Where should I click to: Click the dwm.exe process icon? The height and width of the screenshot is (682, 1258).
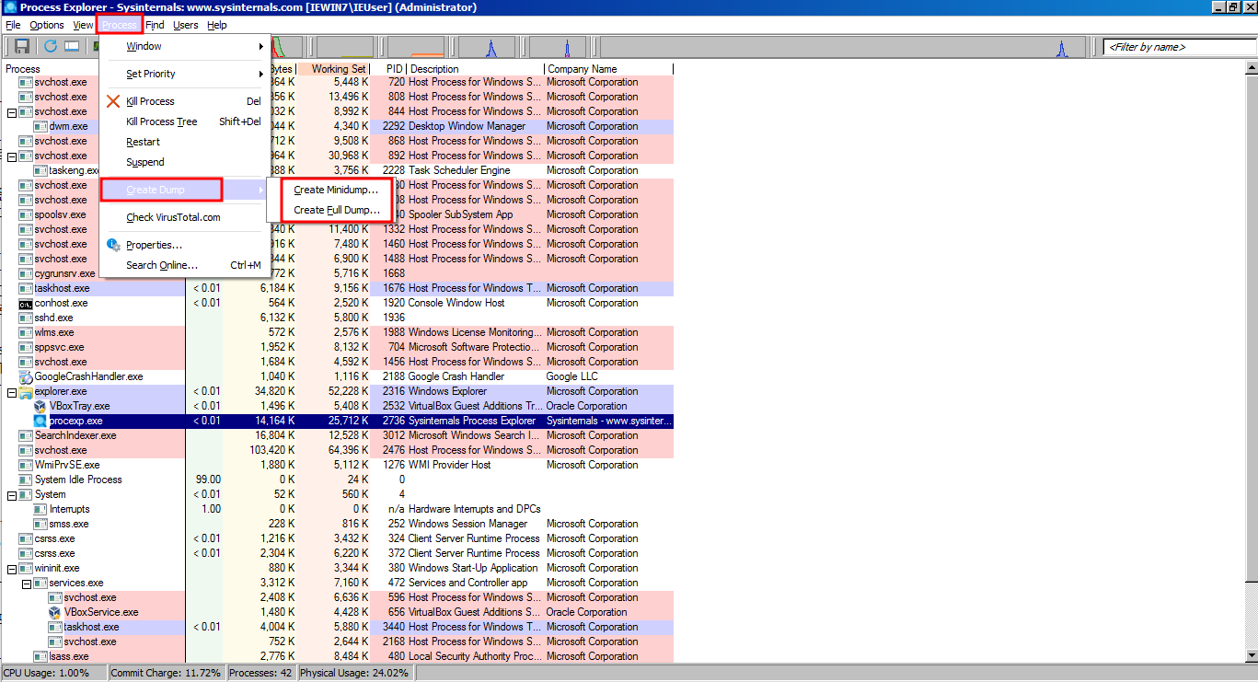pos(40,126)
